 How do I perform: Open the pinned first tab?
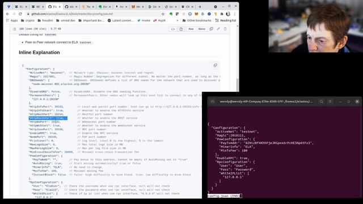point(9,7)
